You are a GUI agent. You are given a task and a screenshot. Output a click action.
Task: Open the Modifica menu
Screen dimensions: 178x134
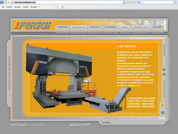pos(9,7)
